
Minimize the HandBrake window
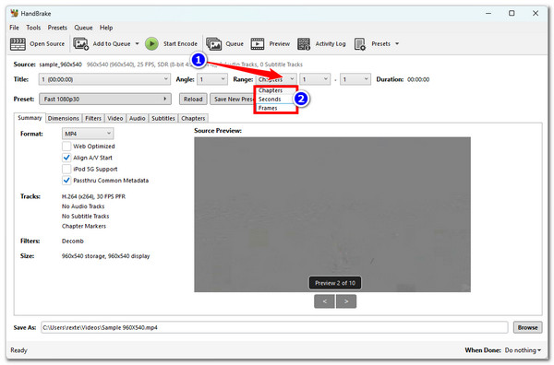[488, 13]
